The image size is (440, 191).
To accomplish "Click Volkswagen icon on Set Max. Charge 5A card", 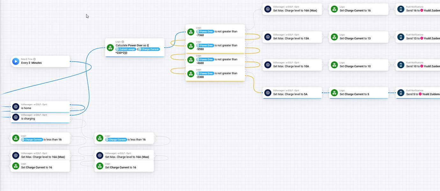I will [x=268, y=93].
